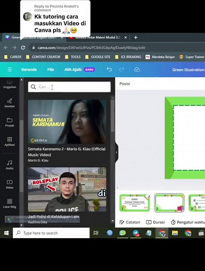
Task: Click the Green Illustration design title
Action: click(x=188, y=70)
